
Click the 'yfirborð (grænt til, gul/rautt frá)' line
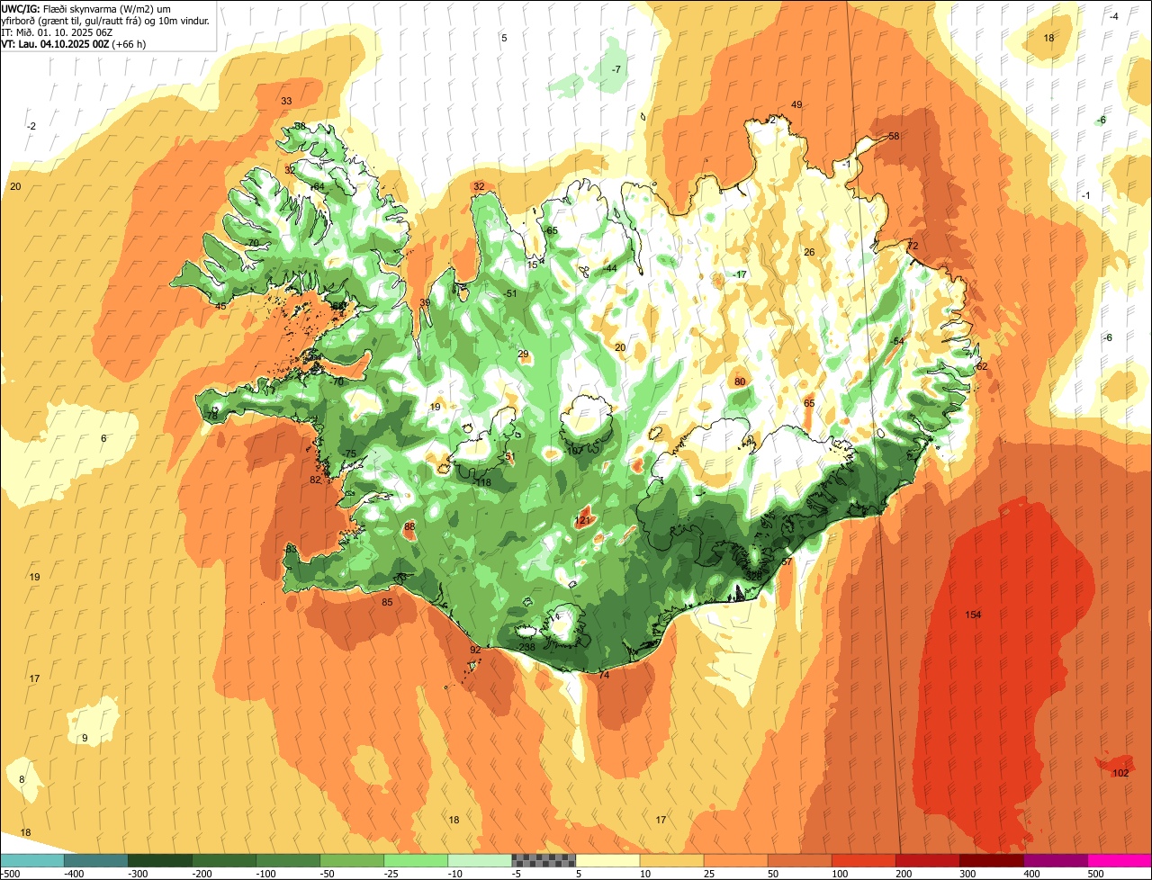(106, 20)
